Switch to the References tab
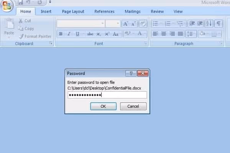230x153 pixels. (x=104, y=12)
